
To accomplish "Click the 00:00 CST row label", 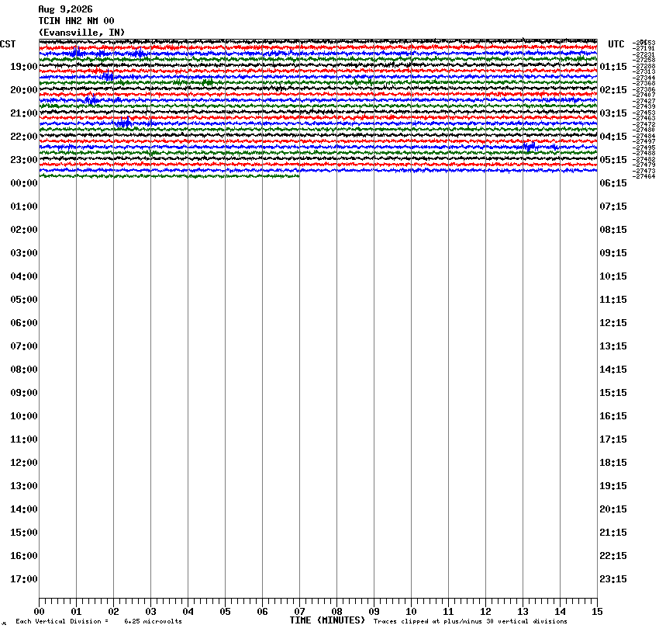I will [x=24, y=183].
